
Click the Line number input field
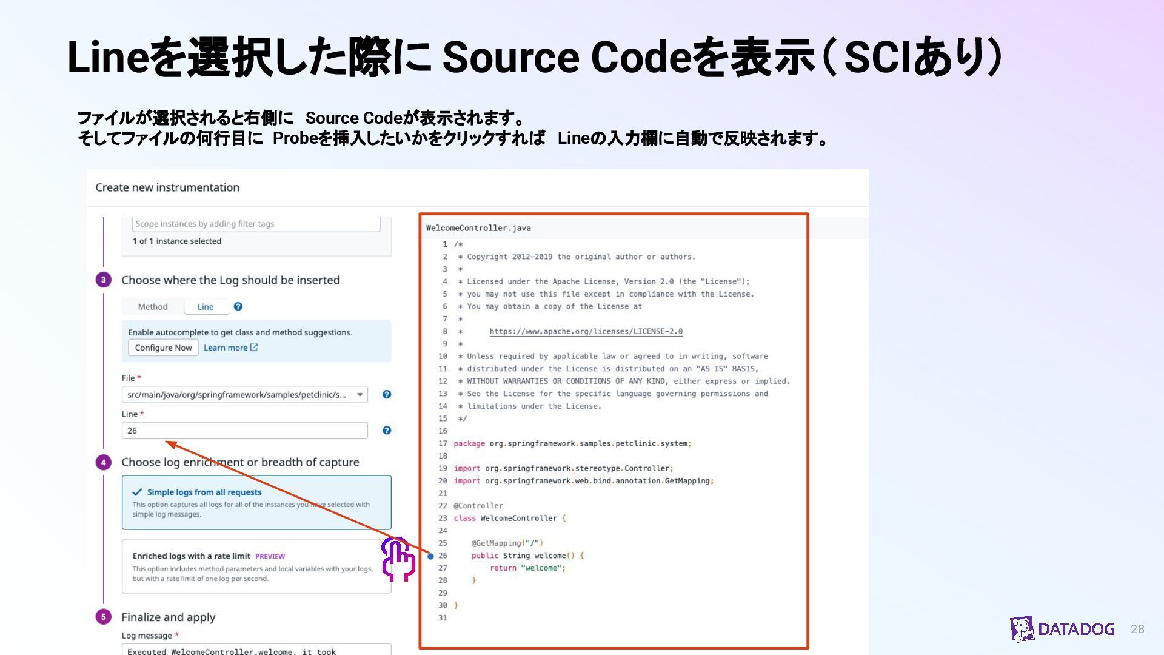click(x=244, y=431)
